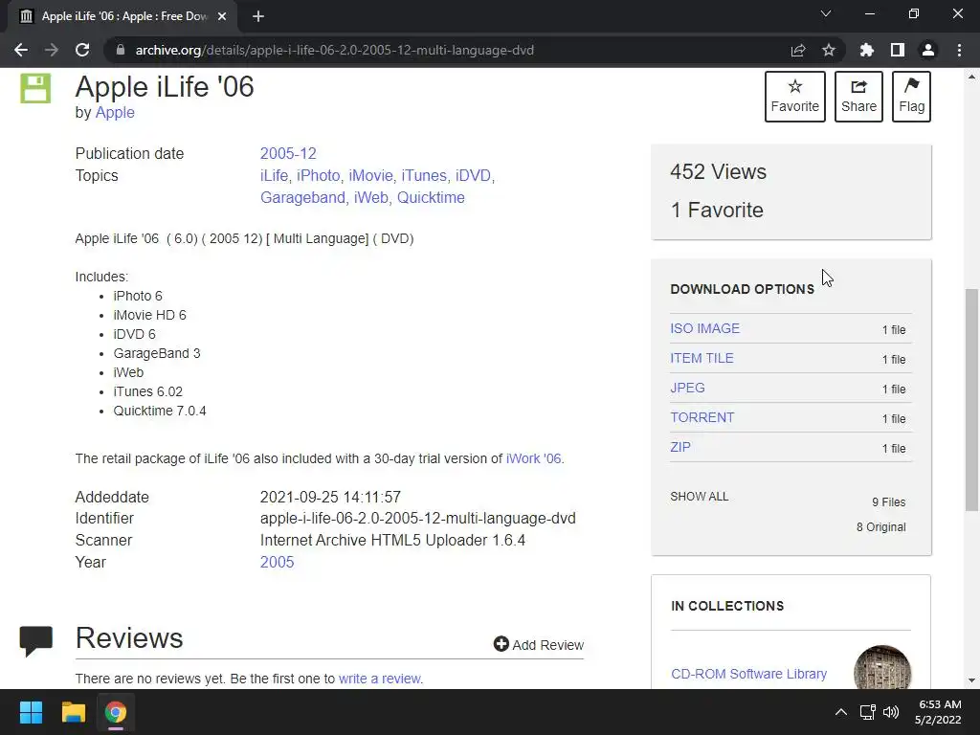Open the Garageband topic link
The width and height of the screenshot is (980, 735).
(302, 197)
